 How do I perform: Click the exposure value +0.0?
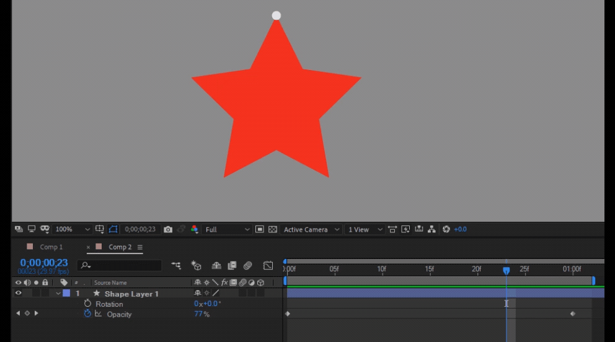coord(460,229)
